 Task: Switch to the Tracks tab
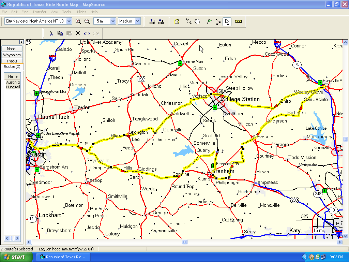(12, 61)
